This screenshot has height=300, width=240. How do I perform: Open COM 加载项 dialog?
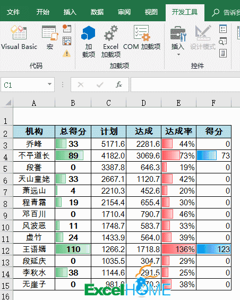point(142,38)
